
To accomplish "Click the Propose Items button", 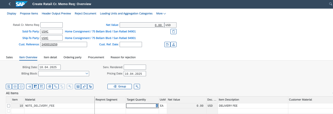I will 29,13.
